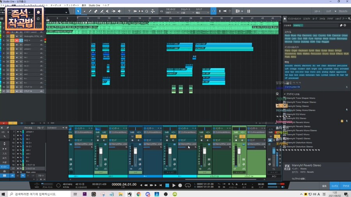The image size is (351, 197).
Task: Mute mixer channel 14
Action: pyautogui.click(x=132, y=136)
